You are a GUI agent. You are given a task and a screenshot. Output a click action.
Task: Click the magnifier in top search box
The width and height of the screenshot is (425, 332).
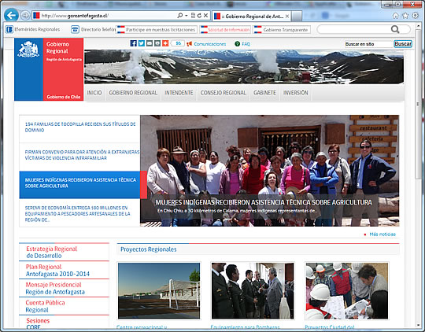395,29
